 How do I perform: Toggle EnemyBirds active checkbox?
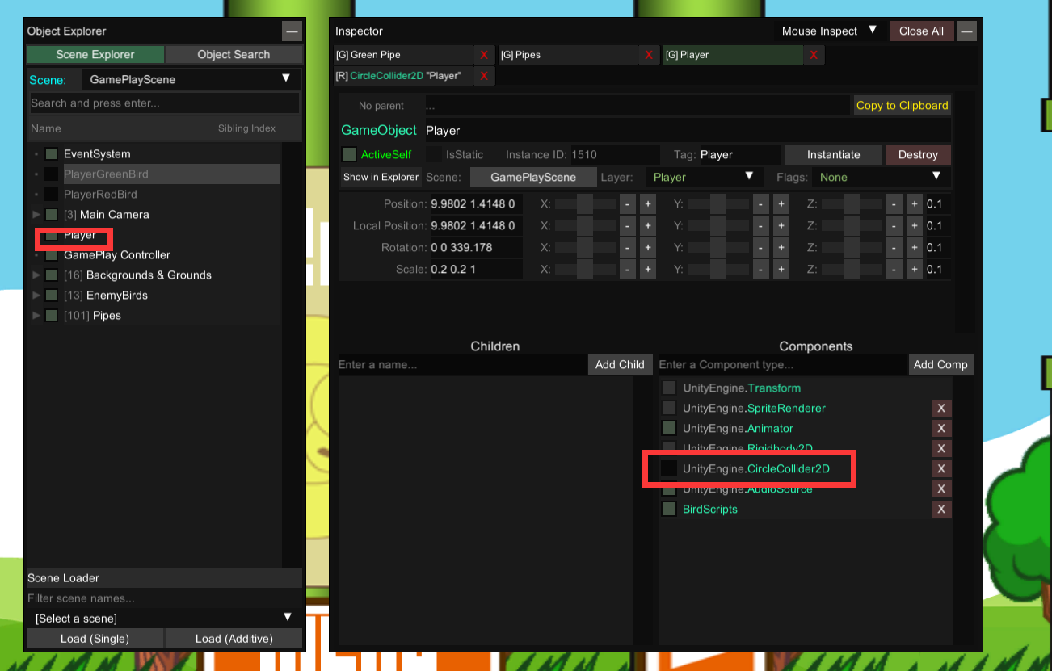(51, 296)
